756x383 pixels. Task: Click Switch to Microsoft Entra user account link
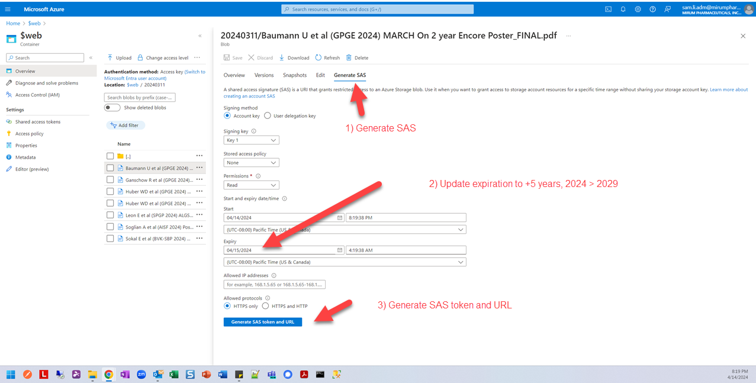coord(155,75)
